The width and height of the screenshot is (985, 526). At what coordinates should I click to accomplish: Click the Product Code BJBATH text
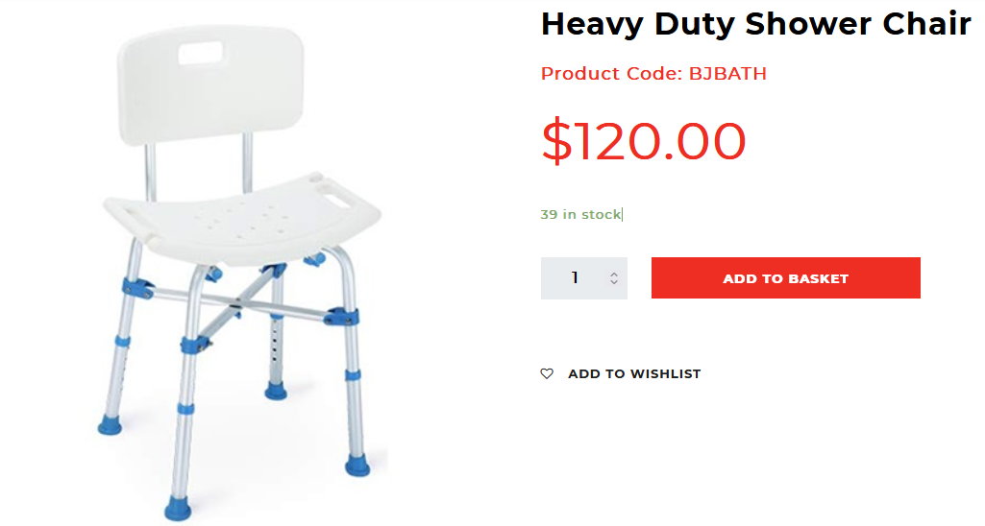click(x=653, y=74)
